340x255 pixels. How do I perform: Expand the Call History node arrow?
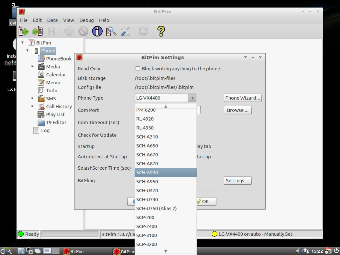point(33,106)
